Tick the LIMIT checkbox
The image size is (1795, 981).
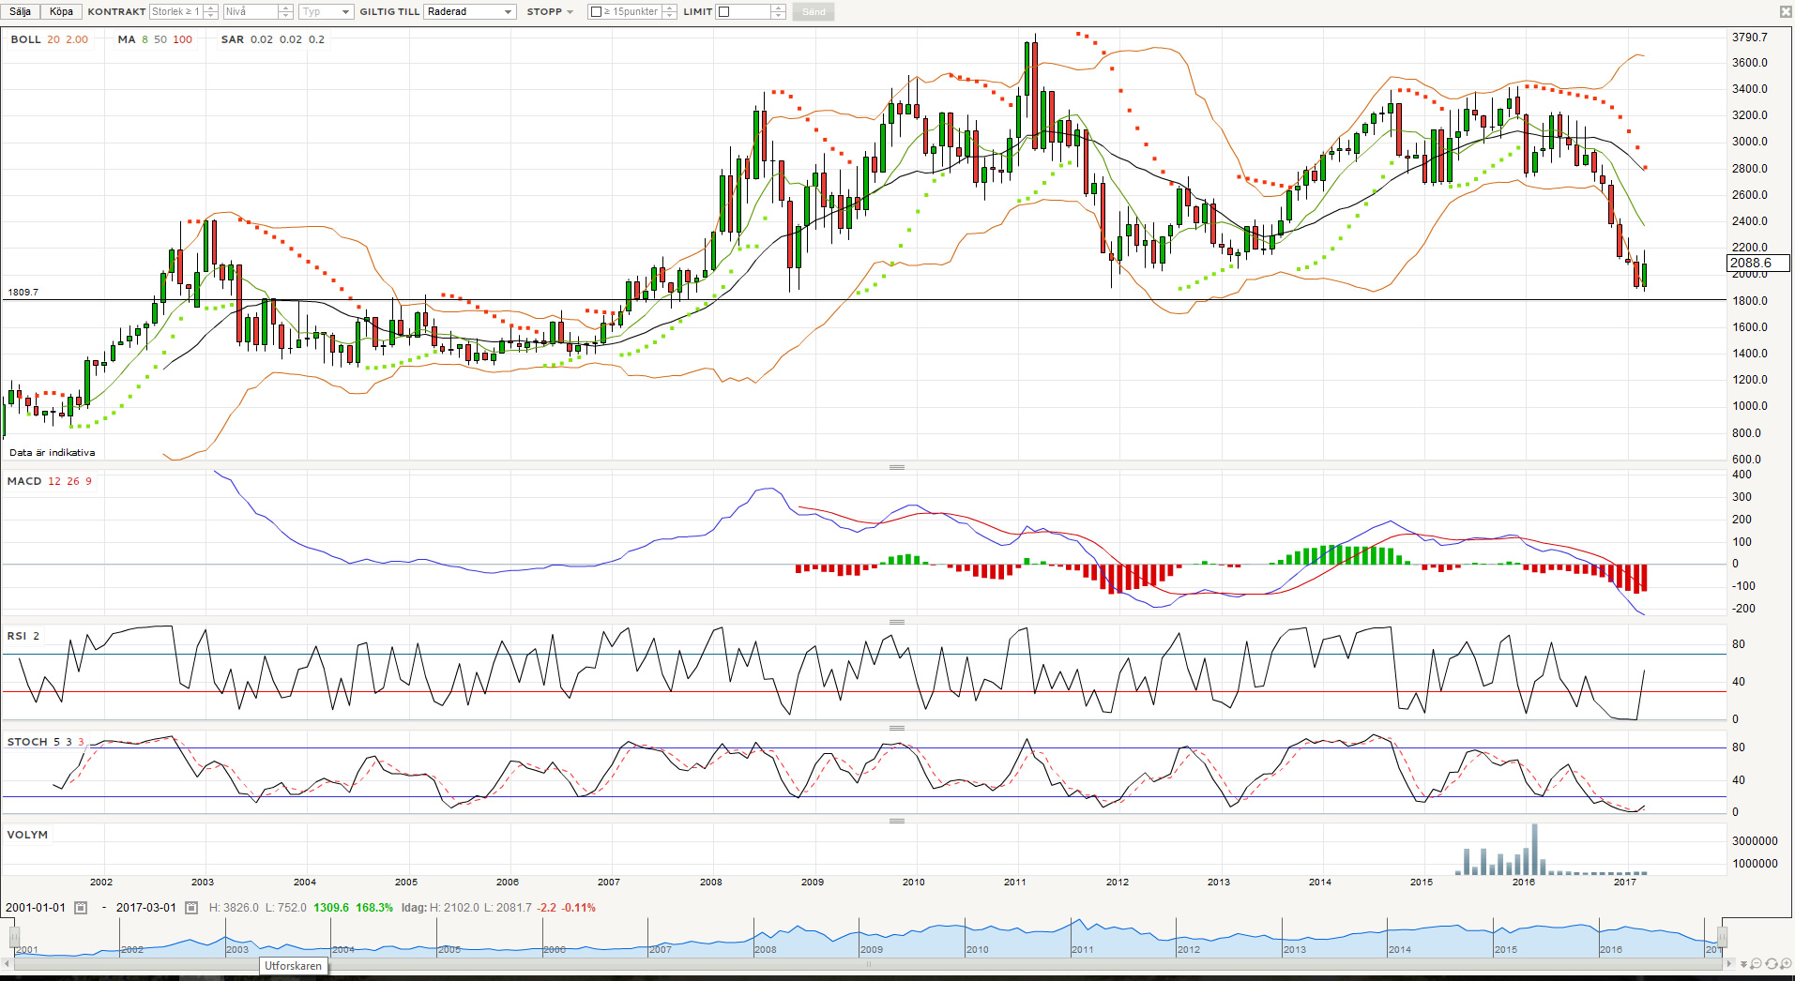tap(723, 12)
